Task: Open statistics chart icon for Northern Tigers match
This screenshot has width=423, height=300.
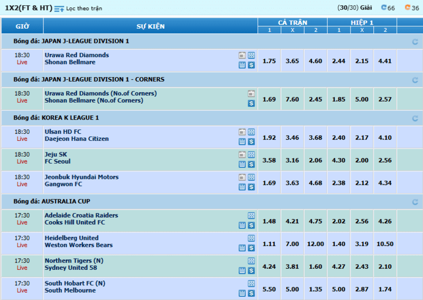Action: pyautogui.click(x=242, y=270)
